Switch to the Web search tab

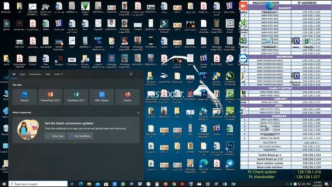(48, 74)
